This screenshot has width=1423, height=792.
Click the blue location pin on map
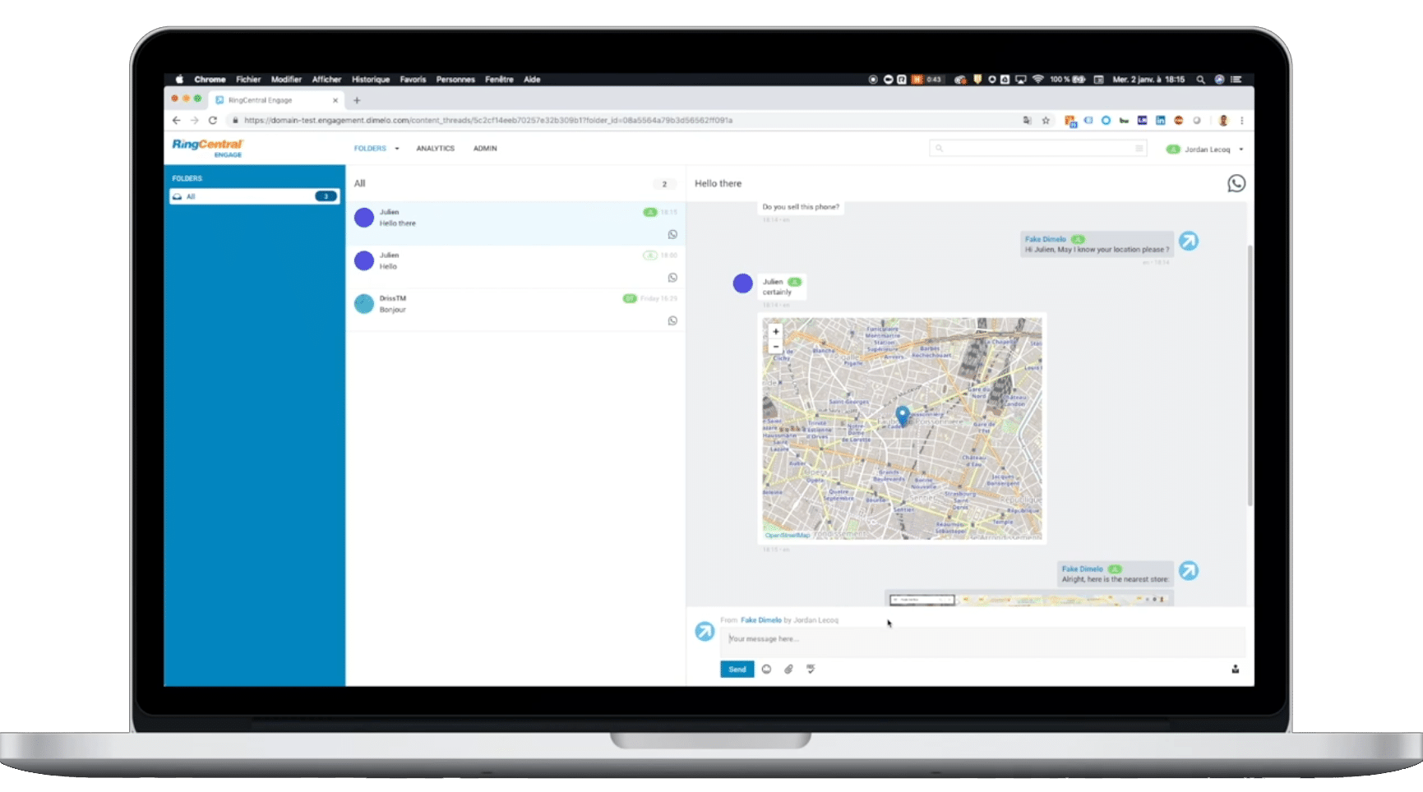(x=902, y=415)
